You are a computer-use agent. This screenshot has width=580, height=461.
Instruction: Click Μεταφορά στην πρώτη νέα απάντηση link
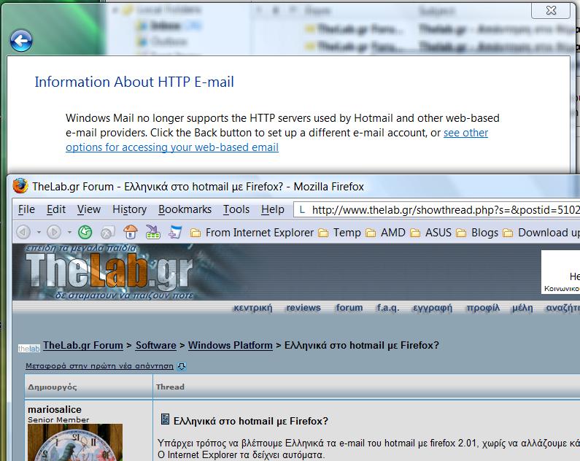[99, 366]
